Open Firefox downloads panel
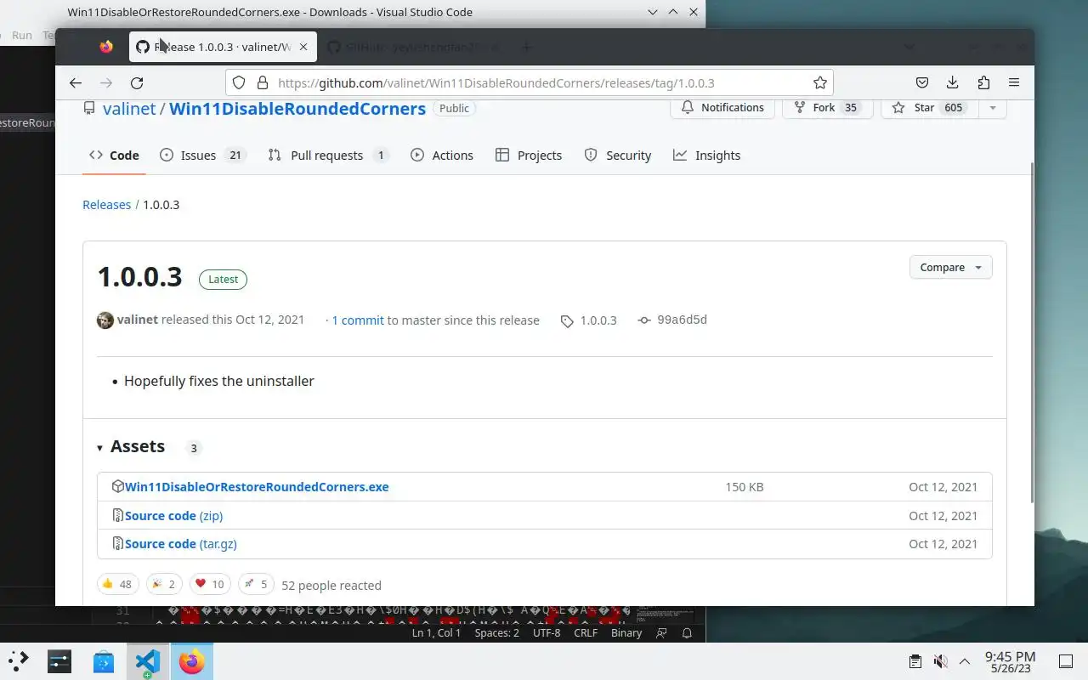1088x680 pixels. [x=952, y=82]
